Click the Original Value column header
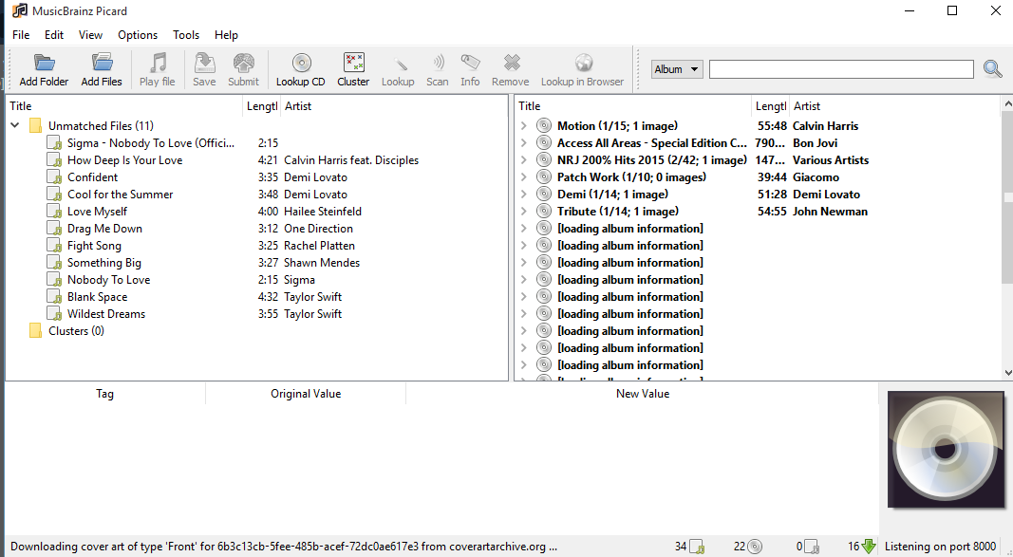 (x=306, y=394)
